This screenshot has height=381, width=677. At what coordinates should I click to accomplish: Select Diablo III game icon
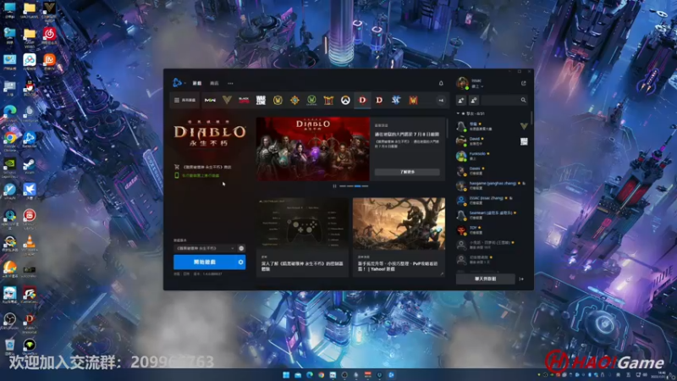[x=379, y=100]
